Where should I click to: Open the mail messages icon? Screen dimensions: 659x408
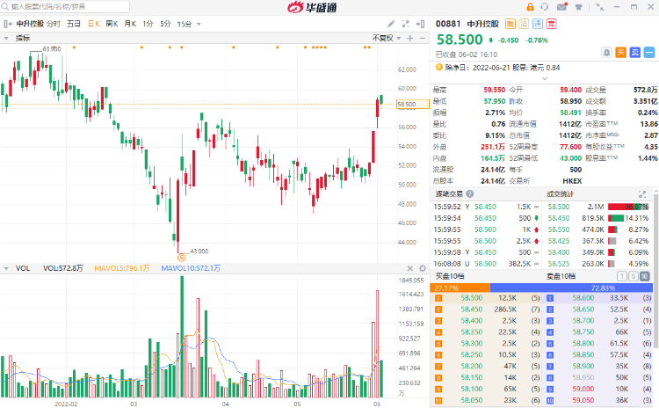pyautogui.click(x=561, y=8)
